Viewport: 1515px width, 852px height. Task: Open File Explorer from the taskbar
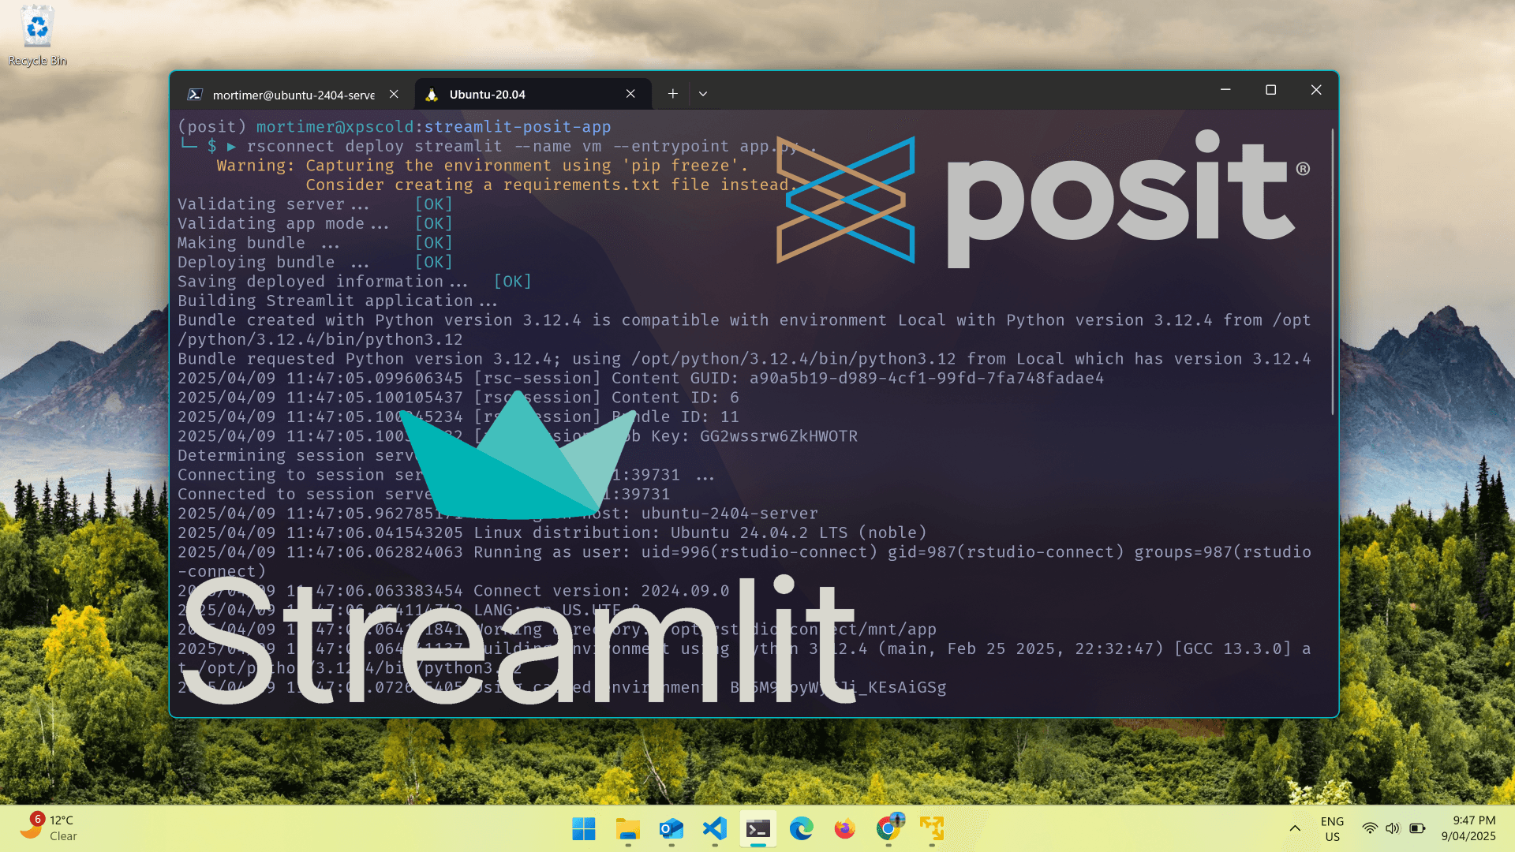628,829
